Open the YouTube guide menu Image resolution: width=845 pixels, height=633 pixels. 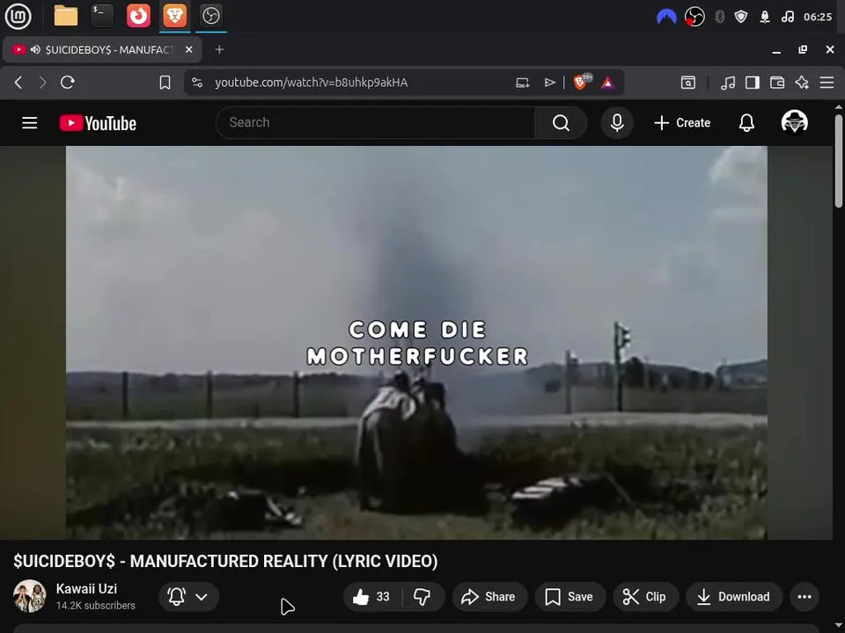(30, 123)
